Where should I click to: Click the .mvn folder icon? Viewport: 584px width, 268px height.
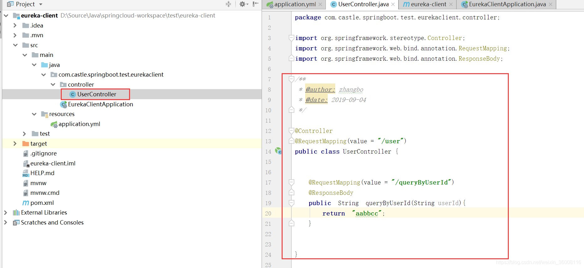(x=26, y=35)
